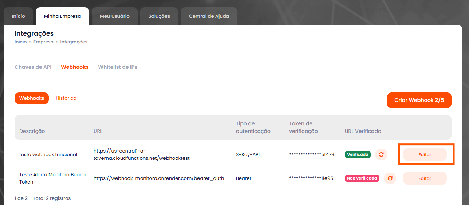Switch to the Meu Usuário tab

click(115, 16)
